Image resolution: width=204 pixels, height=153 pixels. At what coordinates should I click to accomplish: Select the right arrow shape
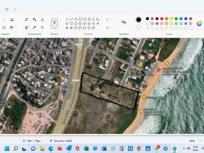[x=80, y=24]
